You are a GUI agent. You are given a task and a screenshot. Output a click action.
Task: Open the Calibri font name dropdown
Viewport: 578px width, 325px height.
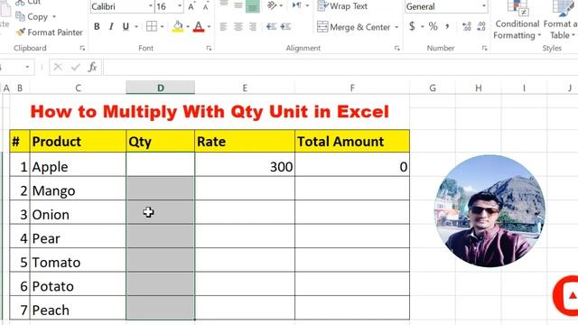pos(151,6)
